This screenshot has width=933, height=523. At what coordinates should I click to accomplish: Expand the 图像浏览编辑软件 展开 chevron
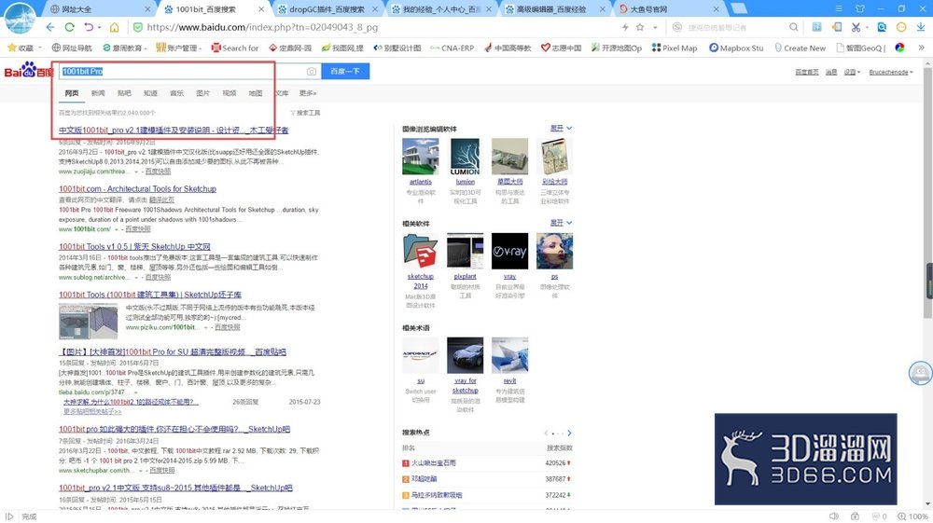pyautogui.click(x=569, y=129)
